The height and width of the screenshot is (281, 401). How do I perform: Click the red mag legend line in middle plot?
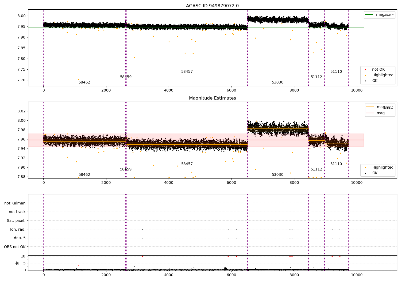click(x=370, y=113)
